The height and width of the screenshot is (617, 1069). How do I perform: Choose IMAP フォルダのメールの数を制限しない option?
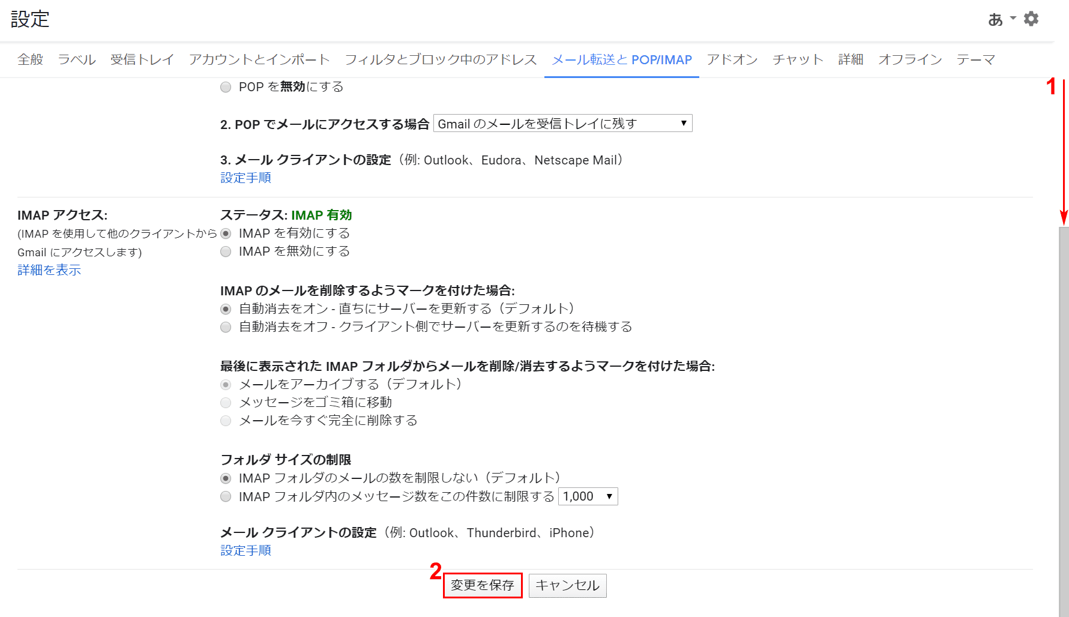226,478
